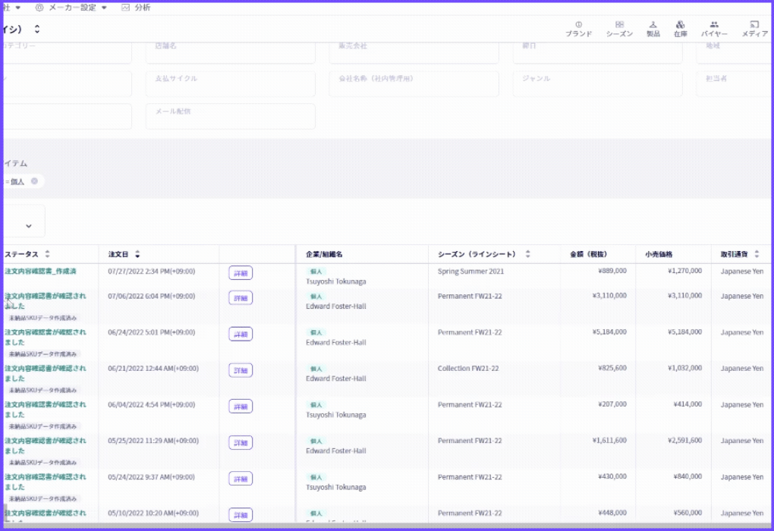The width and height of the screenshot is (774, 531).
Task: Toggle the title selector arrows at top left
Action: (x=37, y=29)
